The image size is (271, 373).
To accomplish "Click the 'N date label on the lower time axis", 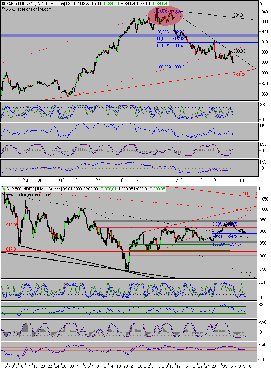I will point(78,366).
